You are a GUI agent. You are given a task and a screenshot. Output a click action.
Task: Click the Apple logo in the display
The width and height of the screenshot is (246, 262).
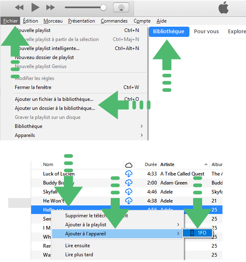223,7
